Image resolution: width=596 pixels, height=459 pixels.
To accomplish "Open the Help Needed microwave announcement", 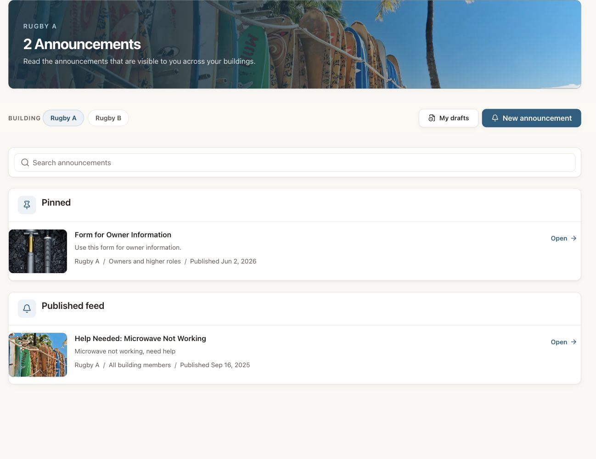I will click(x=563, y=342).
